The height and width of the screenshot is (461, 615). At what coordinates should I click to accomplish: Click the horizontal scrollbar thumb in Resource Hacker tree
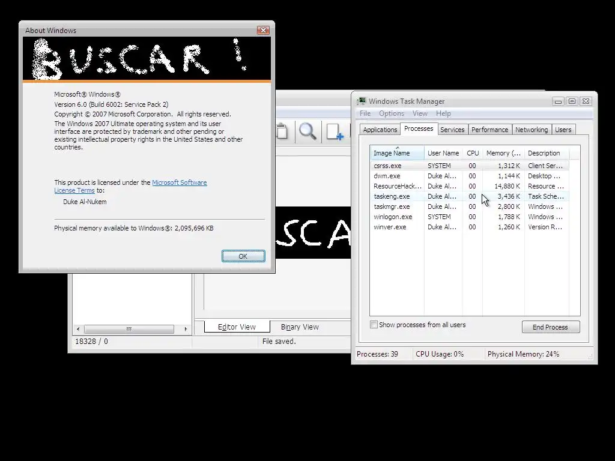[x=129, y=329]
